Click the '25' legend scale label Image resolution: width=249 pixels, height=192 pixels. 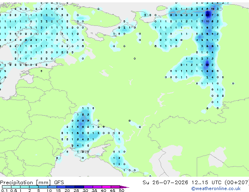76,190
